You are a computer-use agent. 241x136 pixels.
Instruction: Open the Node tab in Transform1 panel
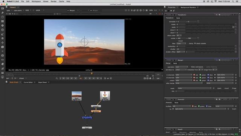pos(178,18)
